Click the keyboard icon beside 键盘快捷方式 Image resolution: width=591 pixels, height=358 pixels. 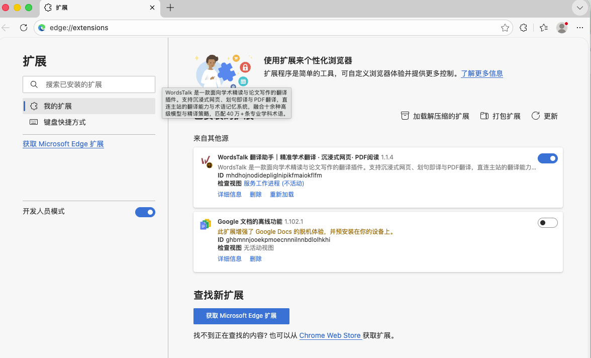(x=34, y=122)
